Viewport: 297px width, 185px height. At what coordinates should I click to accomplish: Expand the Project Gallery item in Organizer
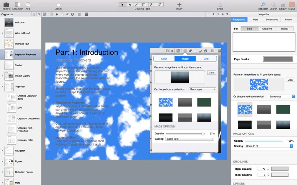pos(3,76)
